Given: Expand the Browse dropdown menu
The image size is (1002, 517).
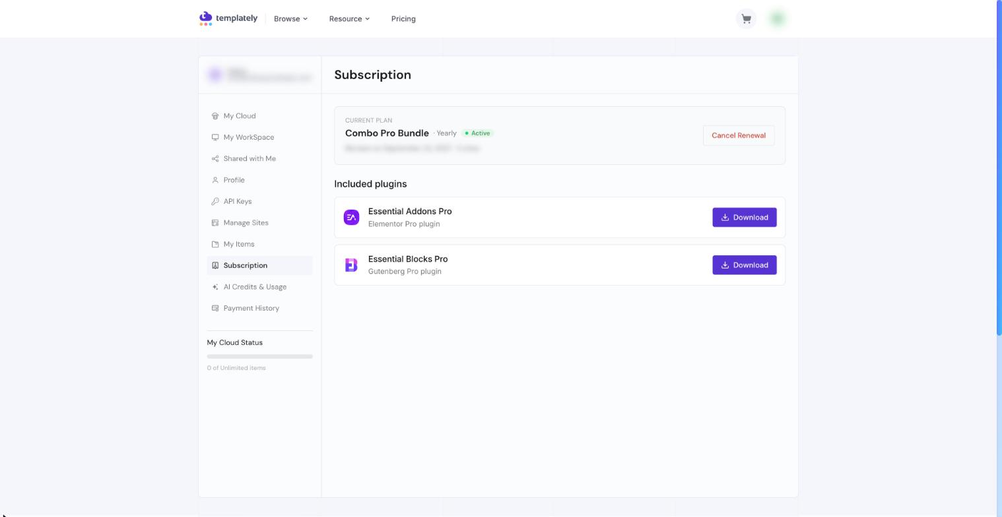Looking at the screenshot, I should pos(290,19).
